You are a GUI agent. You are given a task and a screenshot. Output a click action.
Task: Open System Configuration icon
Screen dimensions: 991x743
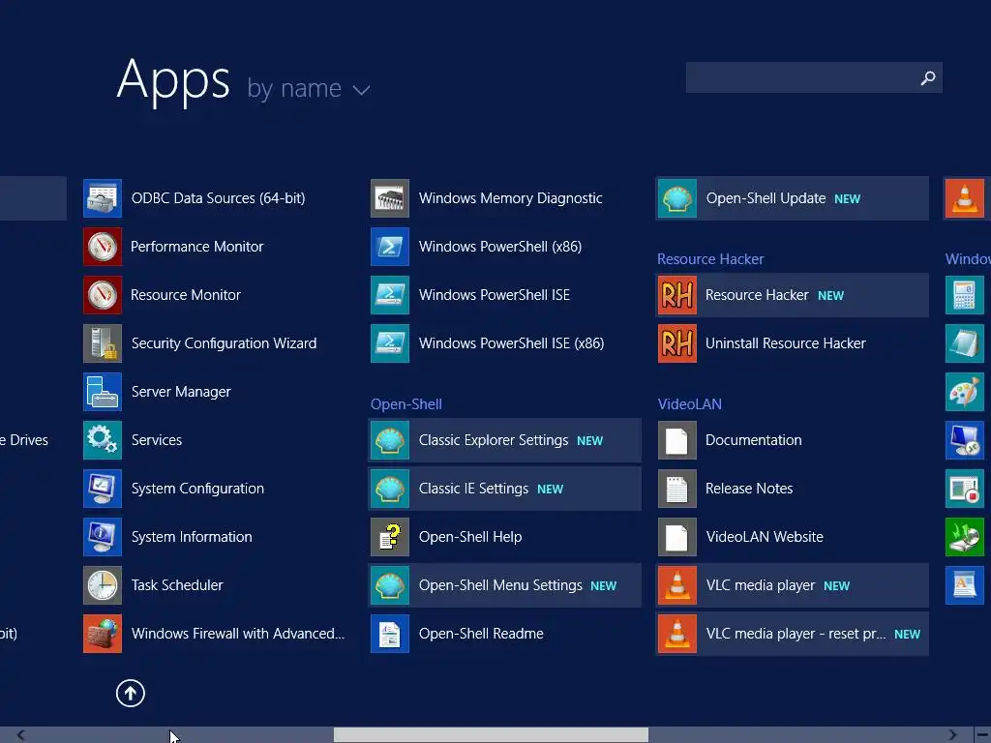click(103, 489)
